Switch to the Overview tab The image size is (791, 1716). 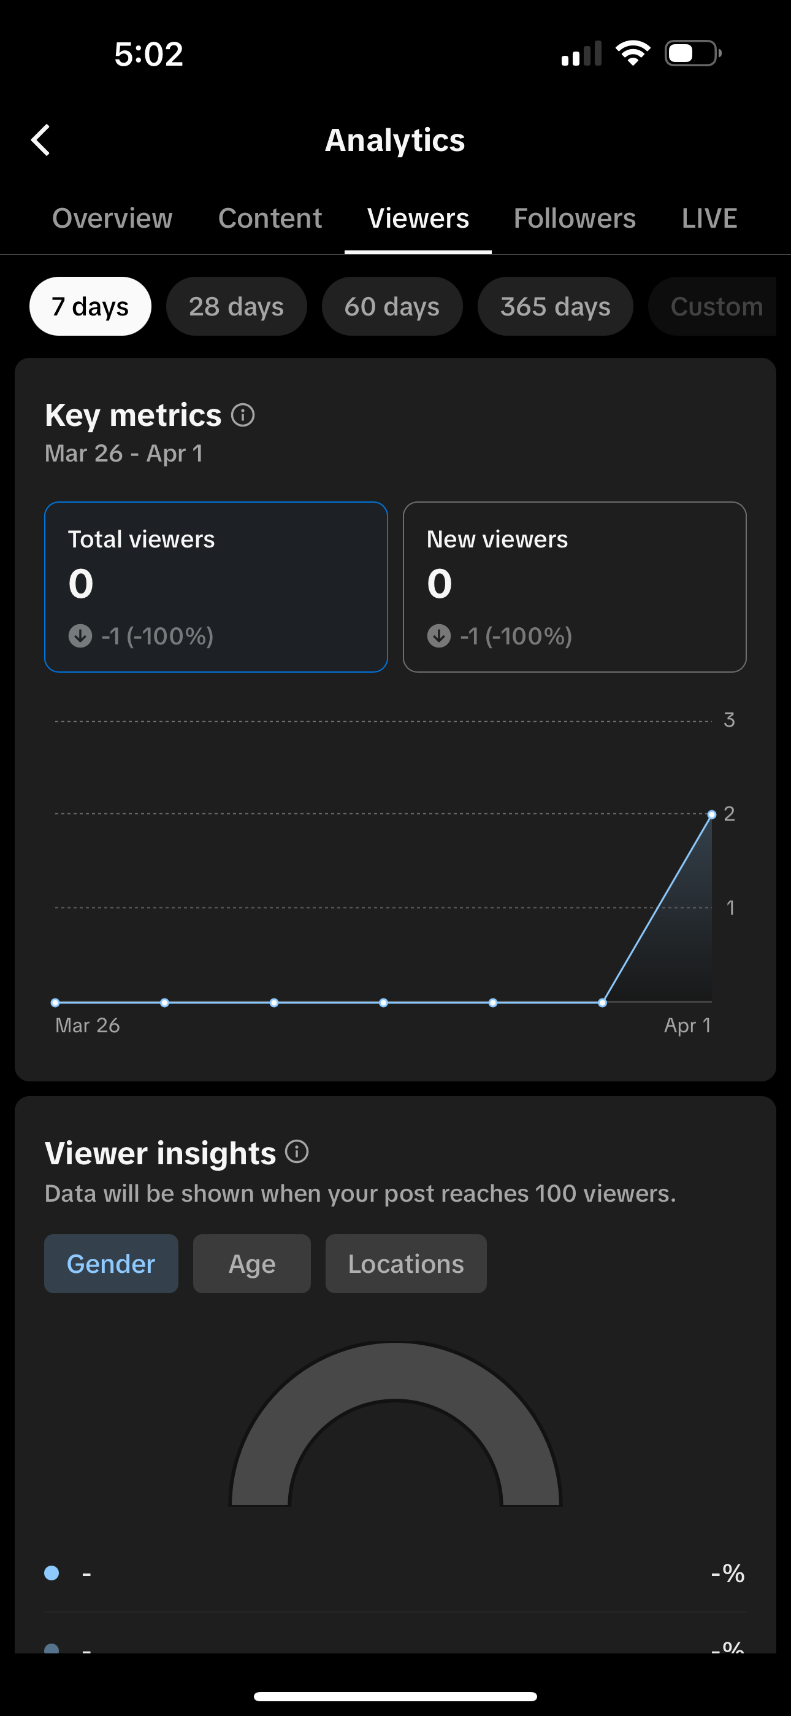point(113,218)
